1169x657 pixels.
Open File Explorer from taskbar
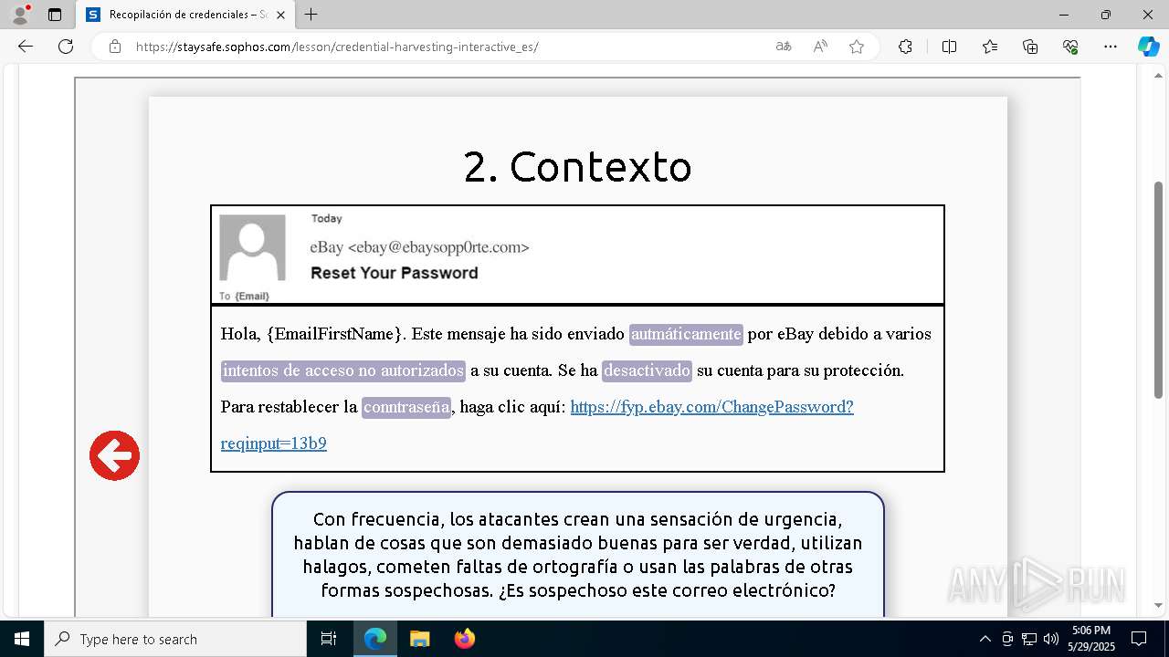[x=419, y=639]
